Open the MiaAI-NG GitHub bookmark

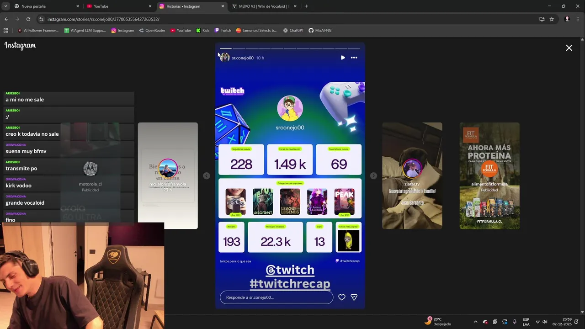(x=320, y=31)
